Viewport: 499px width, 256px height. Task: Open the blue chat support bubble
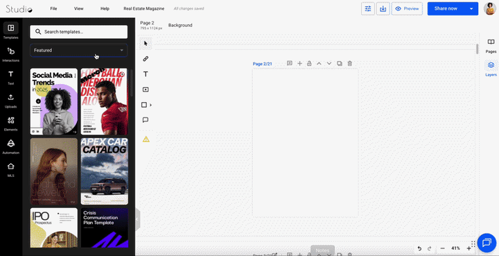tap(487, 243)
